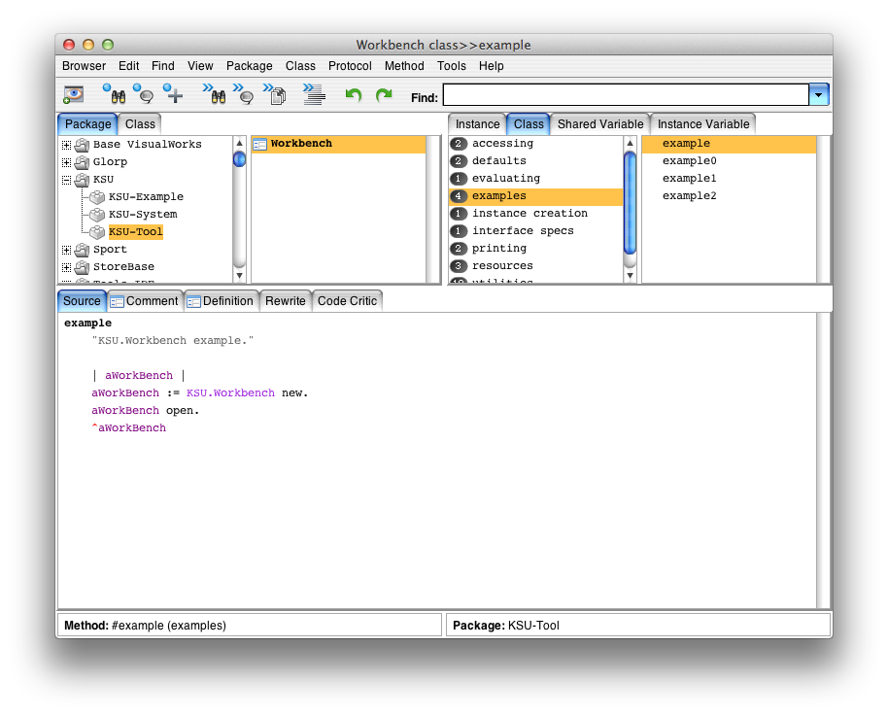Switch to the Package tab
The width and height of the screenshot is (888, 715).
tap(87, 124)
